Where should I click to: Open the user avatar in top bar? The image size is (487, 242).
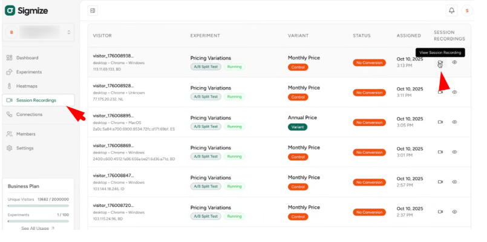click(x=466, y=10)
